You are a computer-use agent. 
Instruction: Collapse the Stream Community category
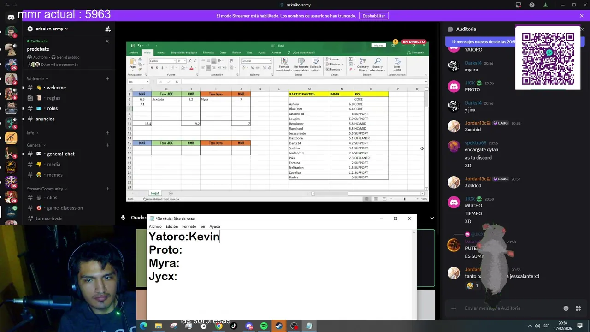point(47,189)
